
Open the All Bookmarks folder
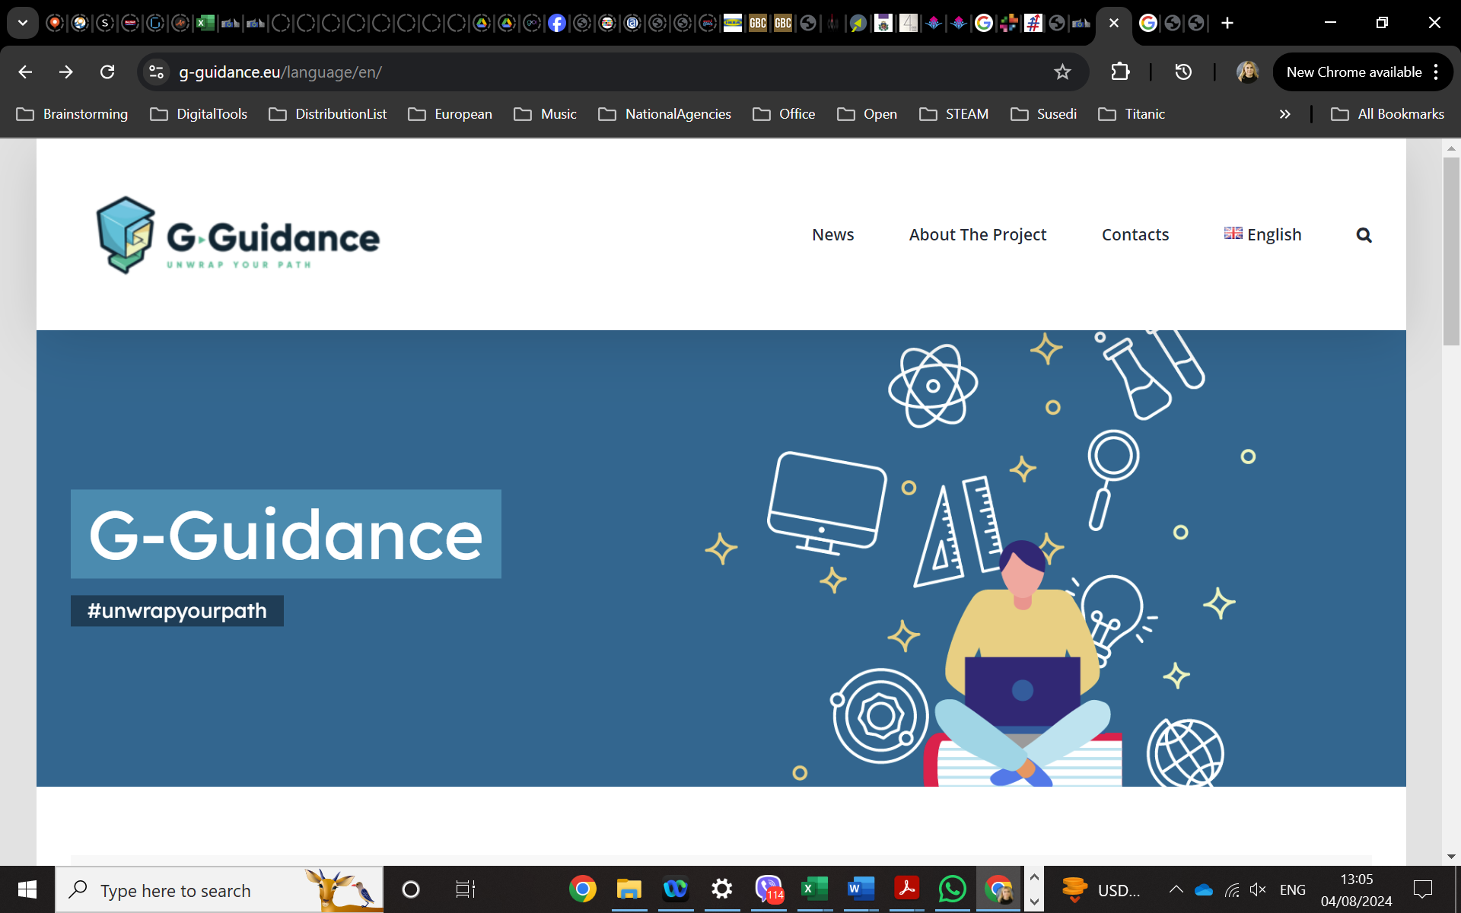coord(1387,114)
